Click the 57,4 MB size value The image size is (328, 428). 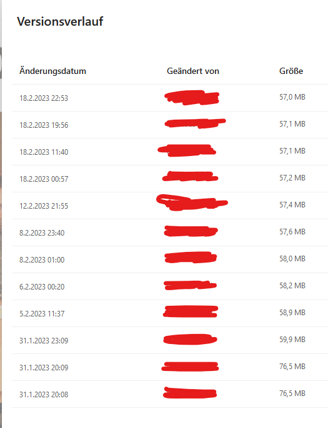coord(292,205)
